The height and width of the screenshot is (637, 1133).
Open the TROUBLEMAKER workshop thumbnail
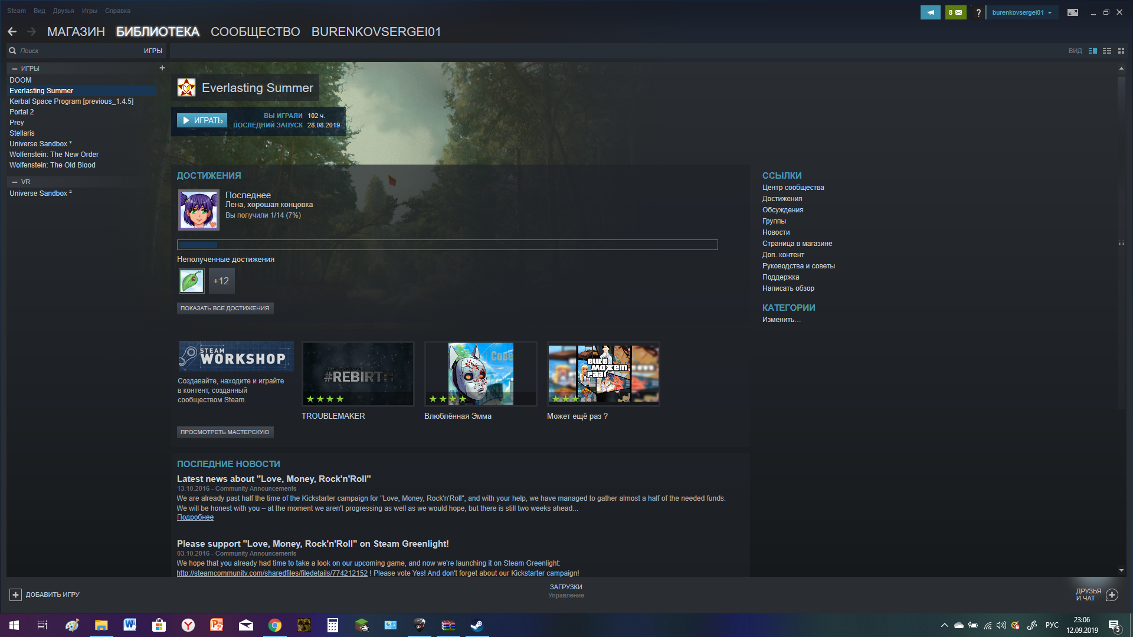[358, 374]
